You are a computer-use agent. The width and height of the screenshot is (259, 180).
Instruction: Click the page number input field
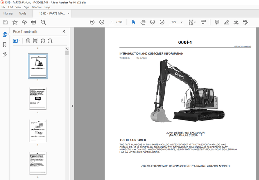point(112,22)
